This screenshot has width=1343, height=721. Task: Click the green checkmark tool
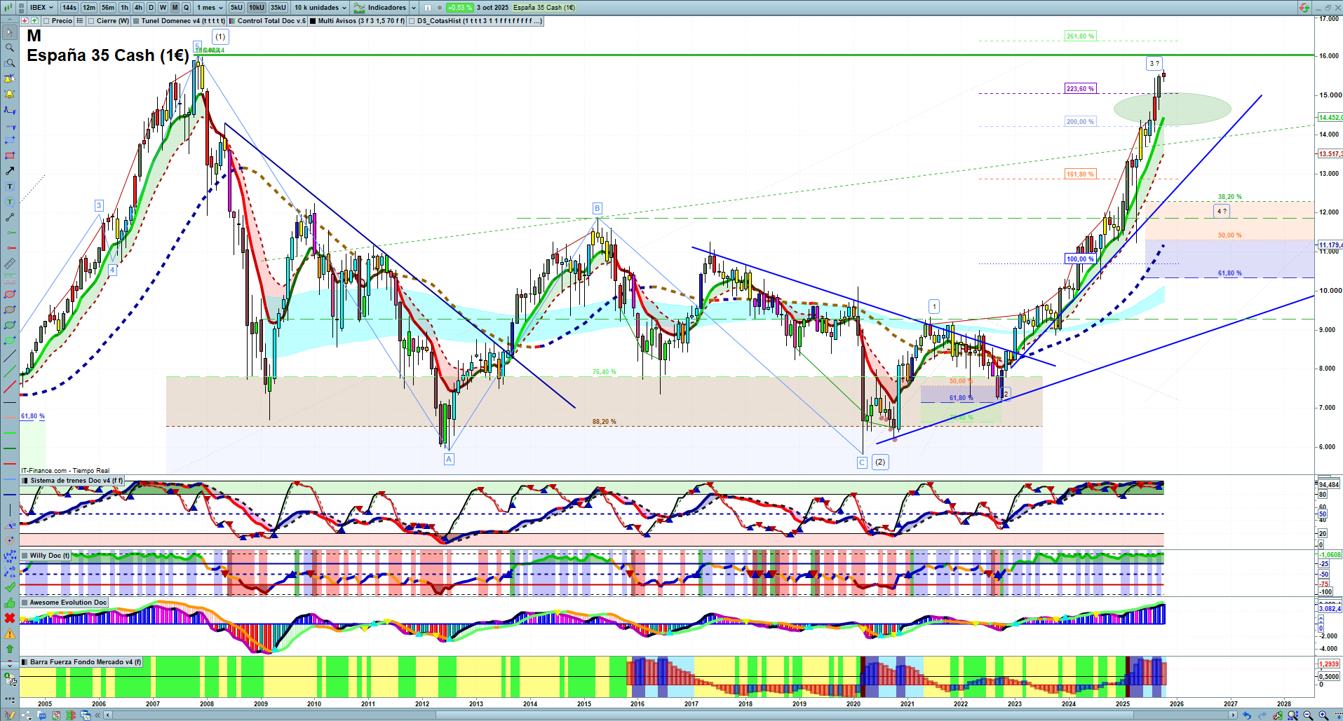click(x=10, y=587)
